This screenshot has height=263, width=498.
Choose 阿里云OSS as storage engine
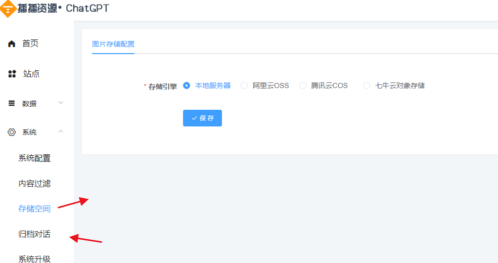tap(244, 85)
